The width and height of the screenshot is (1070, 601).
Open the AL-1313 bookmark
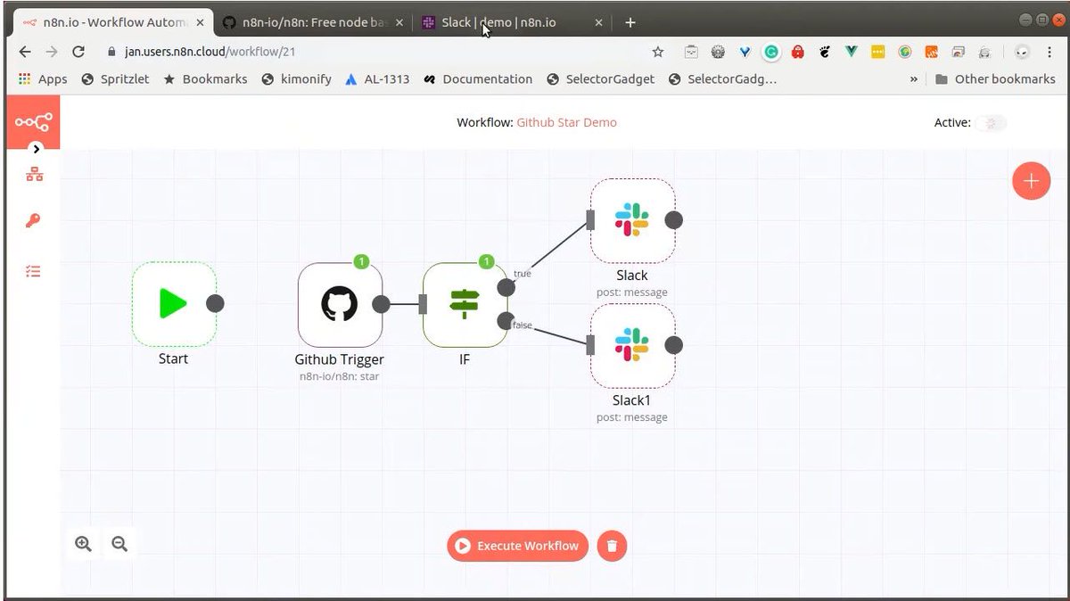point(377,78)
